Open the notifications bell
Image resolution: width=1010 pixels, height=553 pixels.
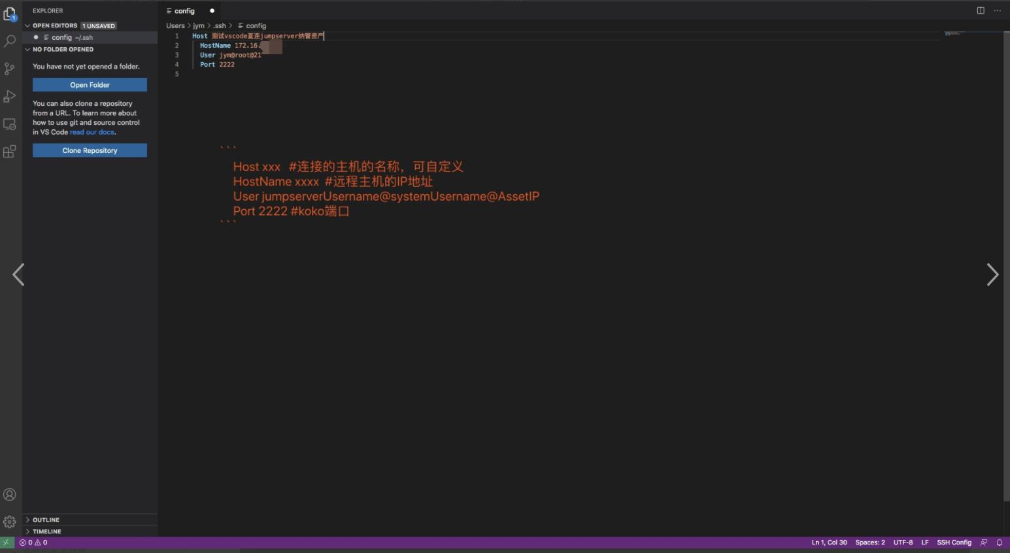pos(999,542)
